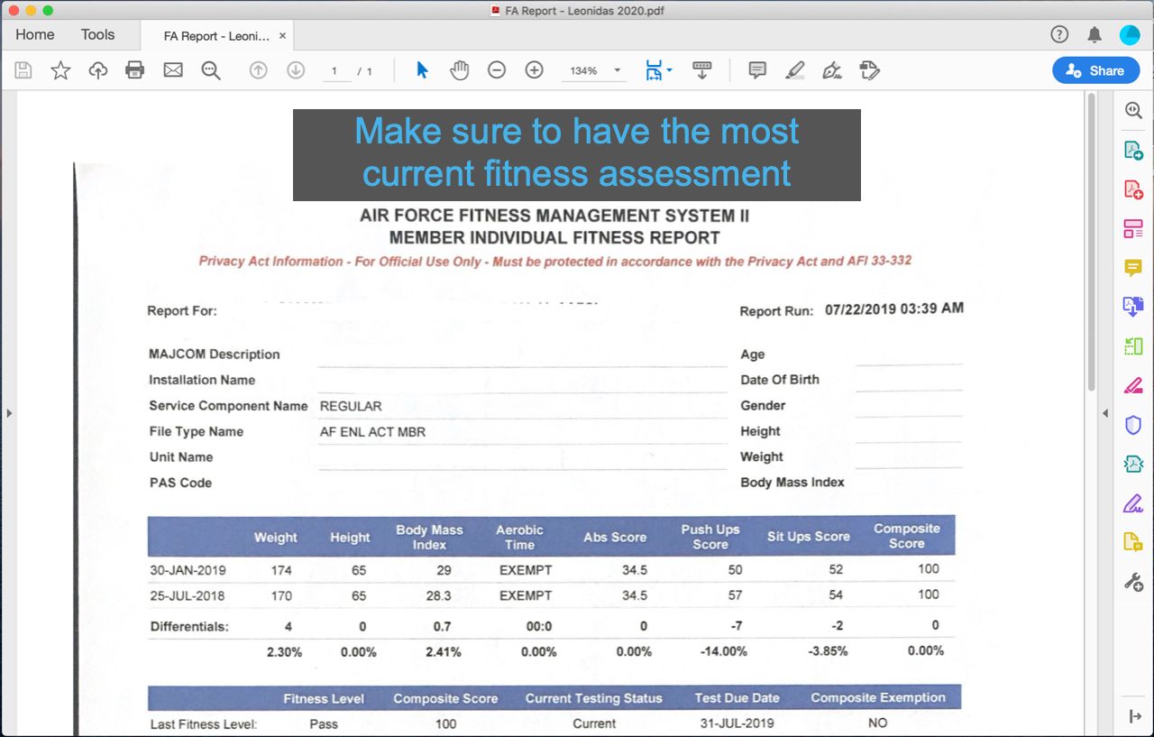The height and width of the screenshot is (737, 1154).
Task: Bookmark file with the star icon
Action: click(x=60, y=70)
